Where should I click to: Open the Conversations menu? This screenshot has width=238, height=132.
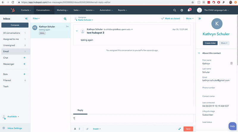click(44, 10)
